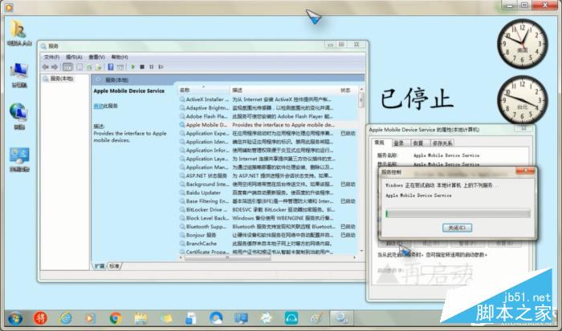This screenshot has width=562, height=331.
Task: Open the 常规 tab in the properties dialog
Action: [379, 143]
